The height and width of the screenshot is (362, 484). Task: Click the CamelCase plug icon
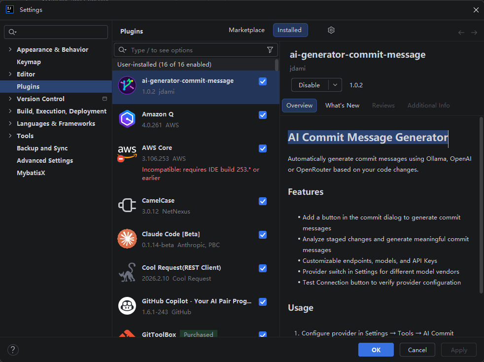pyautogui.click(x=127, y=205)
